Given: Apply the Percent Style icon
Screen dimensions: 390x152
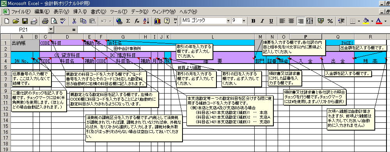Looking at the screenshot, I should pos(330,21).
